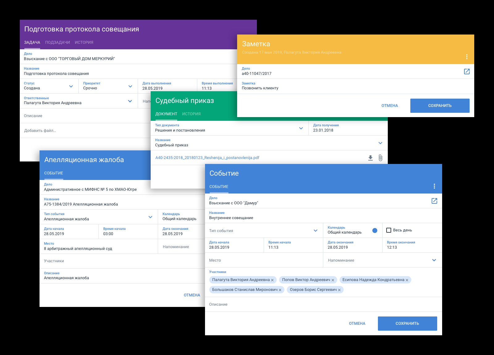Screen dimensions: 494x355
Task: Click Дата начала field in Событие card
Action: (x=234, y=245)
